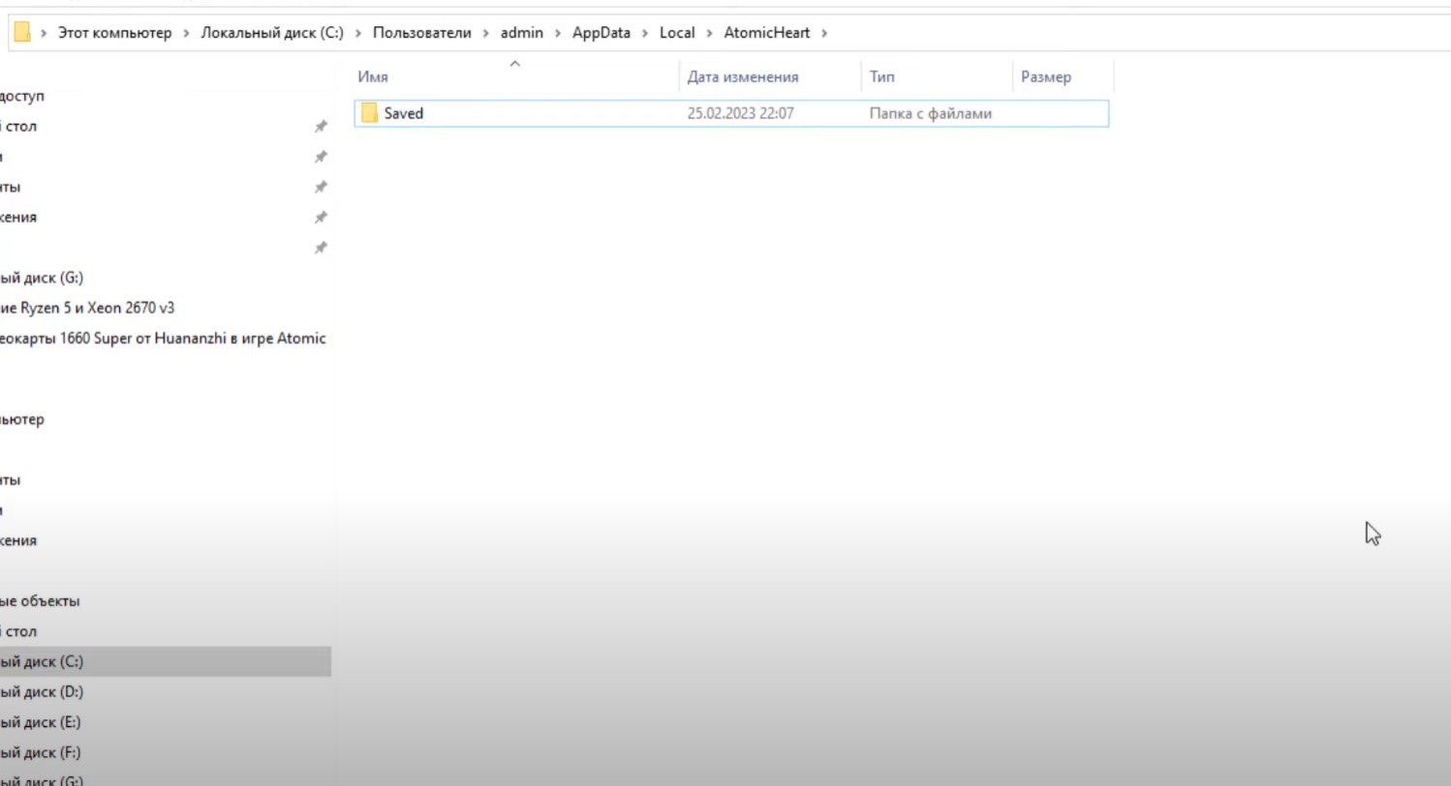Click the pin icon beside the pinned 'кения' entry
The width and height of the screenshot is (1451, 786).
pyautogui.click(x=321, y=218)
